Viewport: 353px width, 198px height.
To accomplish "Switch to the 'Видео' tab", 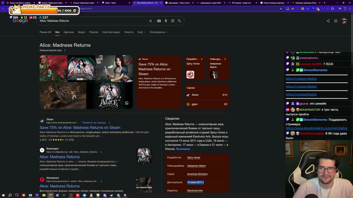I will coord(81,32).
